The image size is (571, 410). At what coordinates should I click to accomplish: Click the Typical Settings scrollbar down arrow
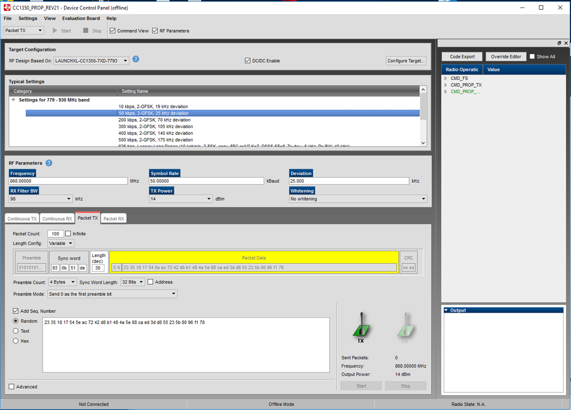pyautogui.click(x=423, y=143)
